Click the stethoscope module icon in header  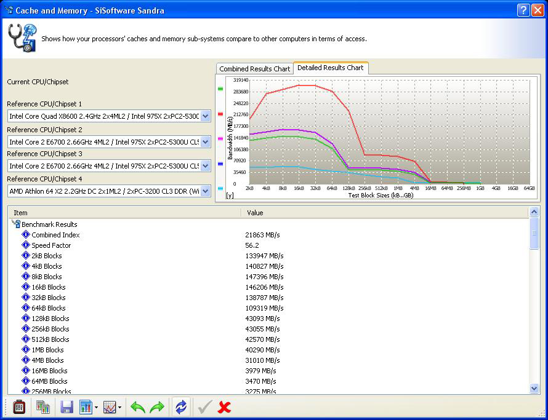point(22,38)
